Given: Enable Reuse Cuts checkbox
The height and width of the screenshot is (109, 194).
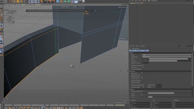Looking at the screenshot, I should pyautogui.click(x=142, y=73).
